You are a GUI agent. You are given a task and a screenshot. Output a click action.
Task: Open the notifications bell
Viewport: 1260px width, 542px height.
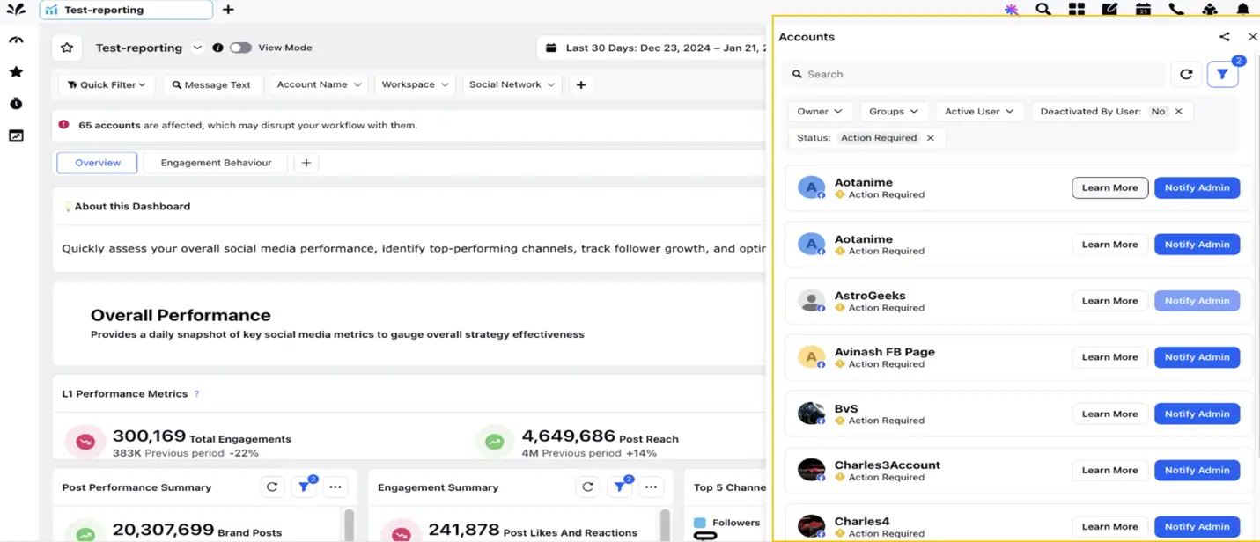(x=1242, y=10)
